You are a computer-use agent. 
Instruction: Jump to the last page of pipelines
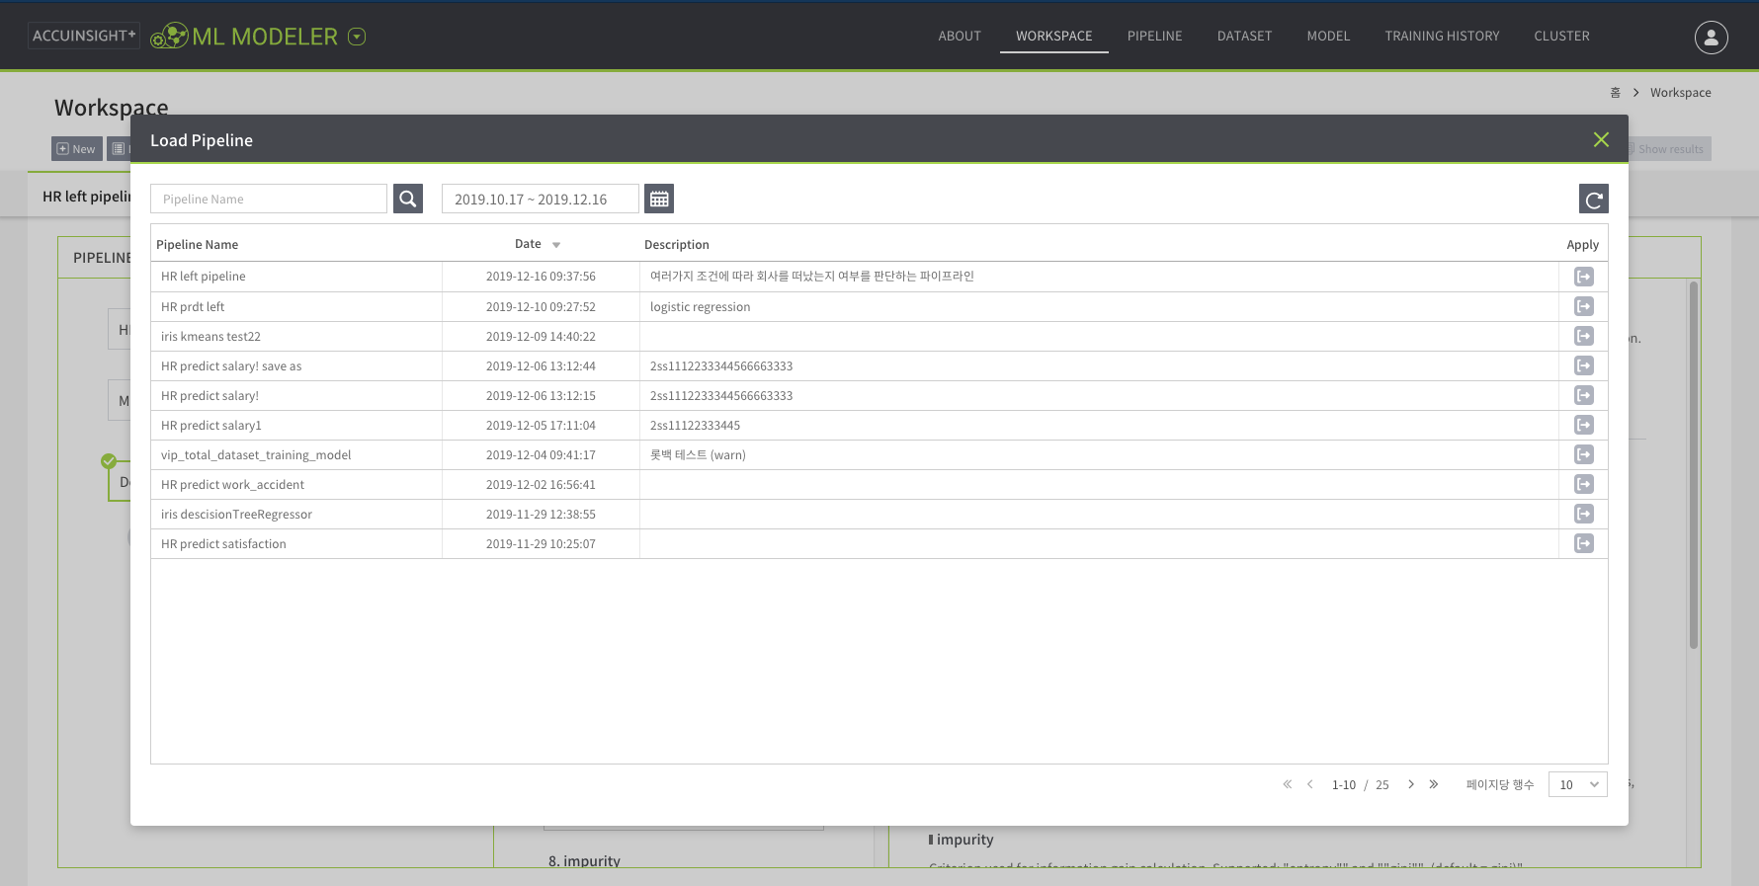[x=1433, y=784]
